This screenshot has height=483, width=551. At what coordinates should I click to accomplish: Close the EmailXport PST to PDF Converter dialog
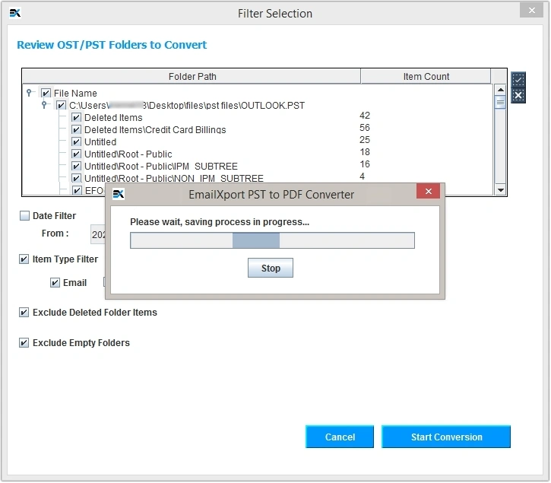pyautogui.click(x=428, y=191)
